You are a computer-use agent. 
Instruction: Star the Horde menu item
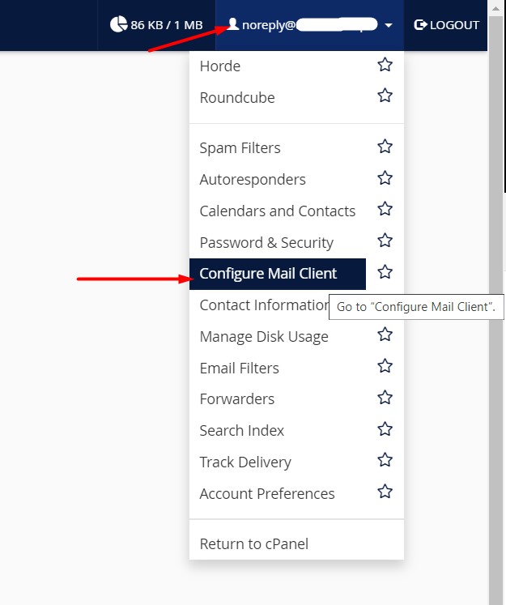coord(385,65)
